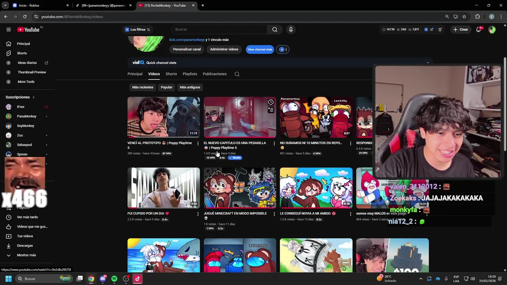507x285 pixels.
Task: Open the vidIQ blue logo in header
Action: pos(426,29)
